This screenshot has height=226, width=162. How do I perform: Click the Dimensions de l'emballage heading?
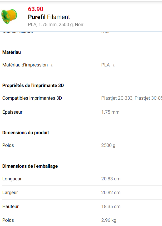(x=30, y=166)
